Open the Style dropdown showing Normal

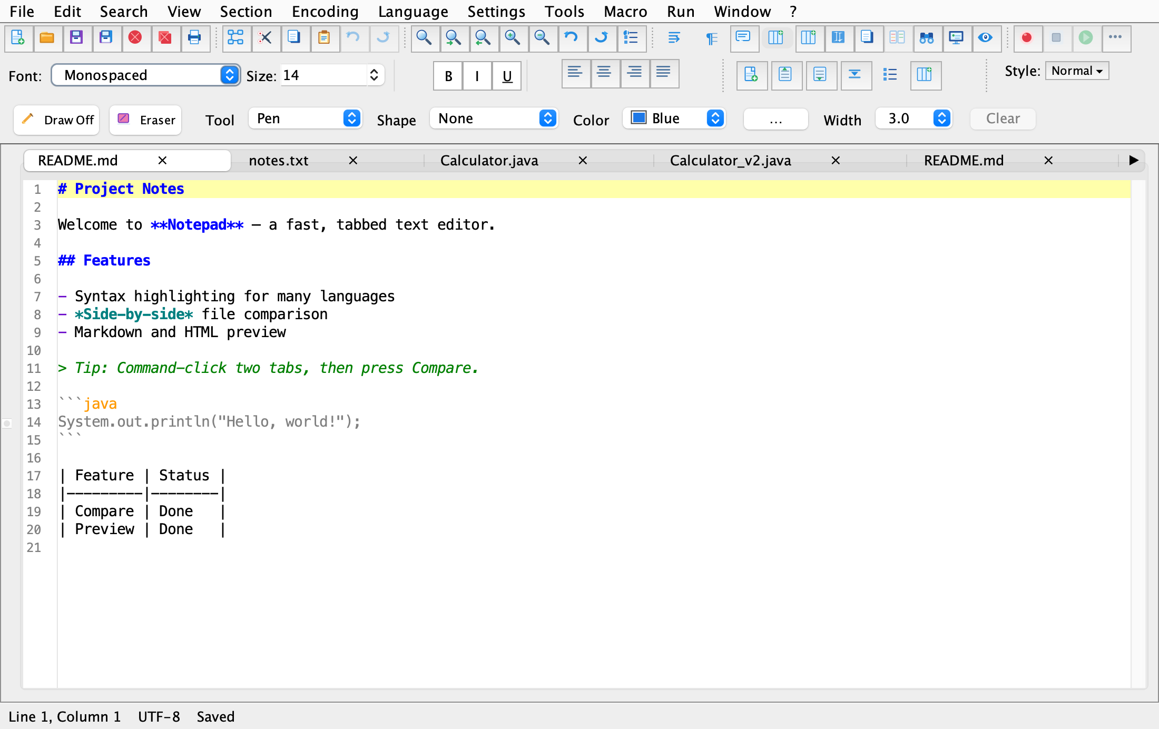point(1077,71)
